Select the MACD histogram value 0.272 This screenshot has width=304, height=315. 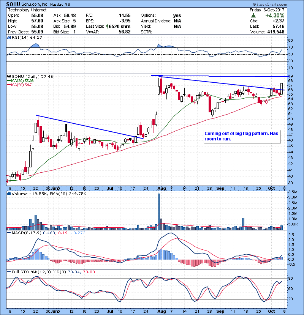79,233
